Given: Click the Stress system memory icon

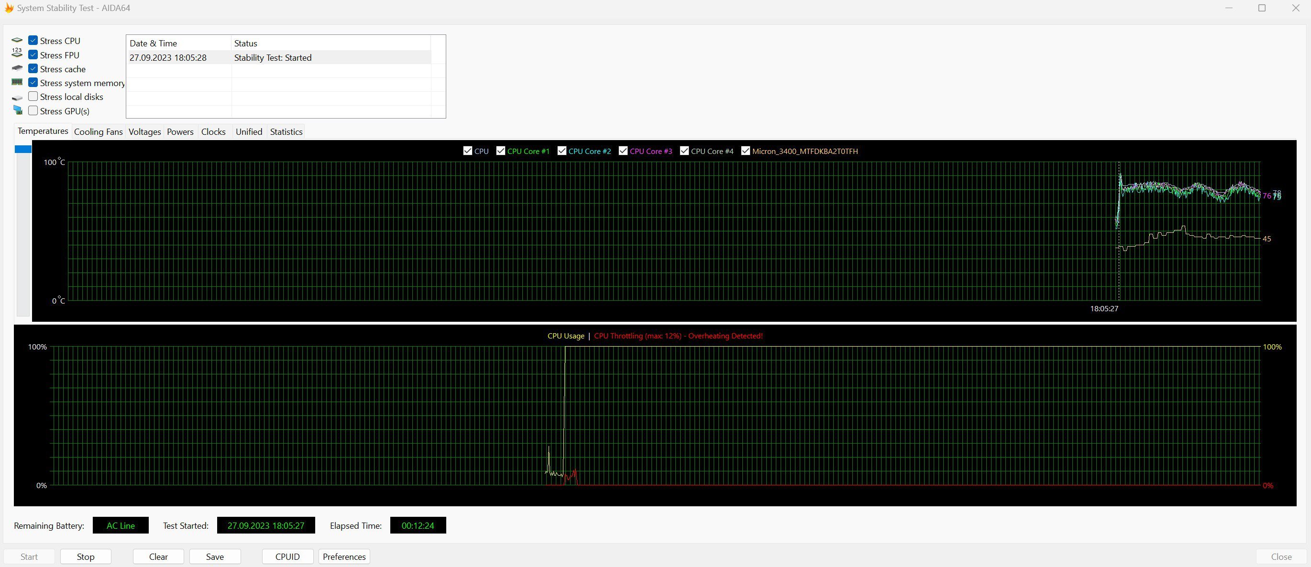Looking at the screenshot, I should pos(18,82).
